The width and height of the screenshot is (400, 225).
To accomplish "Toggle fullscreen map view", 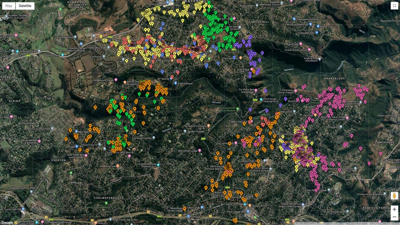I will pos(394,6).
